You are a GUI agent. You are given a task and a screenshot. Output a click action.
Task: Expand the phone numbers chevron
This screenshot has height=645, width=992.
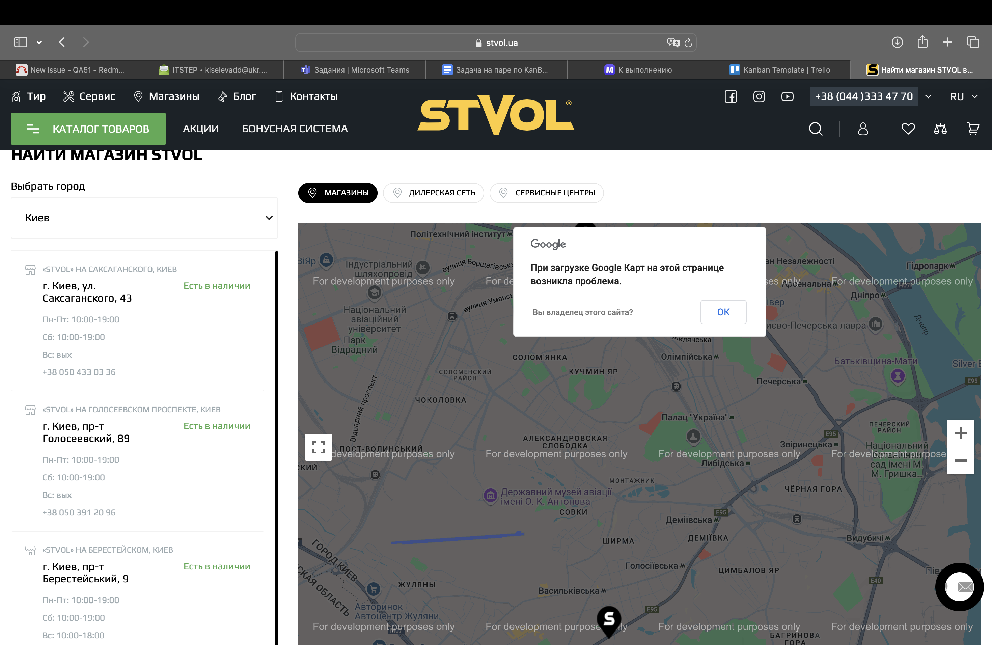pyautogui.click(x=928, y=97)
